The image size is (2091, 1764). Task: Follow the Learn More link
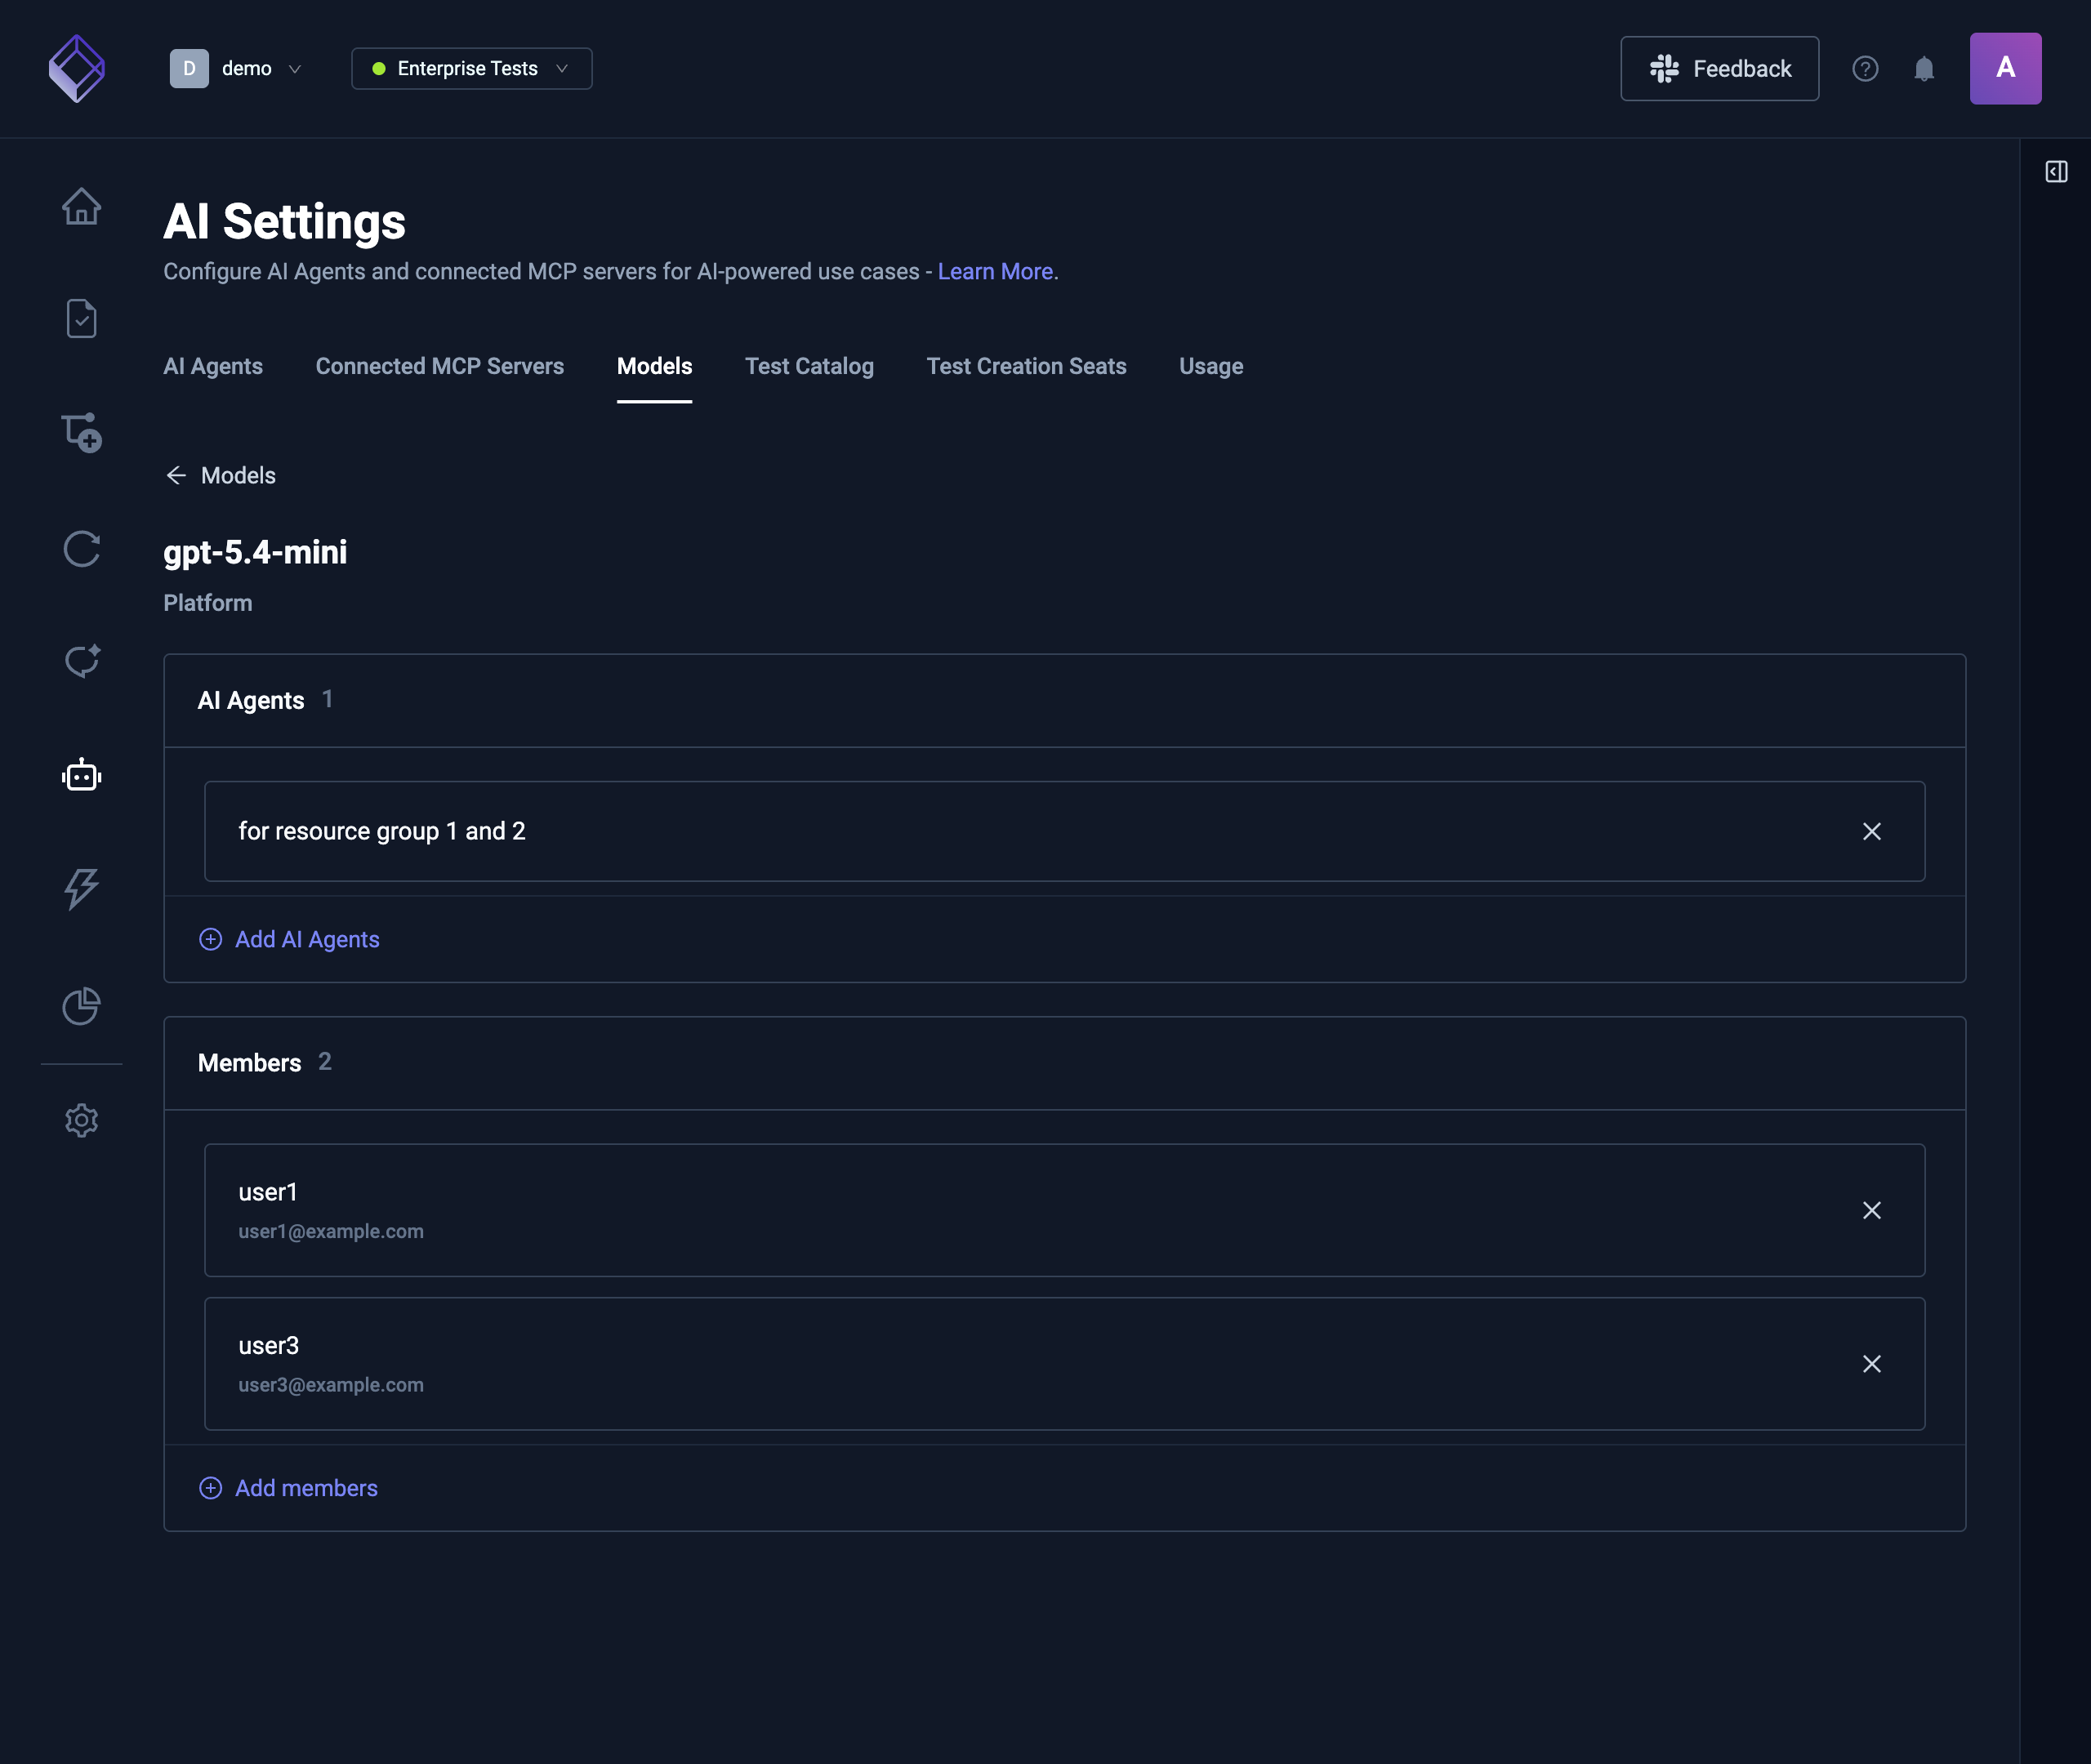pos(995,272)
